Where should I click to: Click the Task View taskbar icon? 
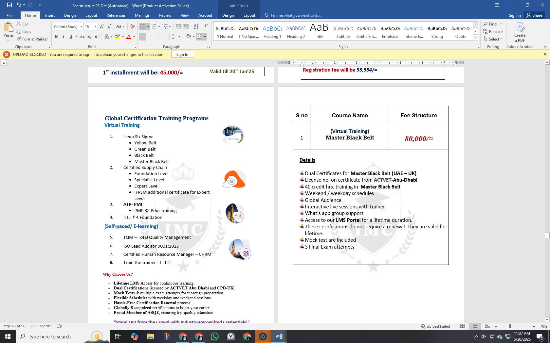(118, 336)
